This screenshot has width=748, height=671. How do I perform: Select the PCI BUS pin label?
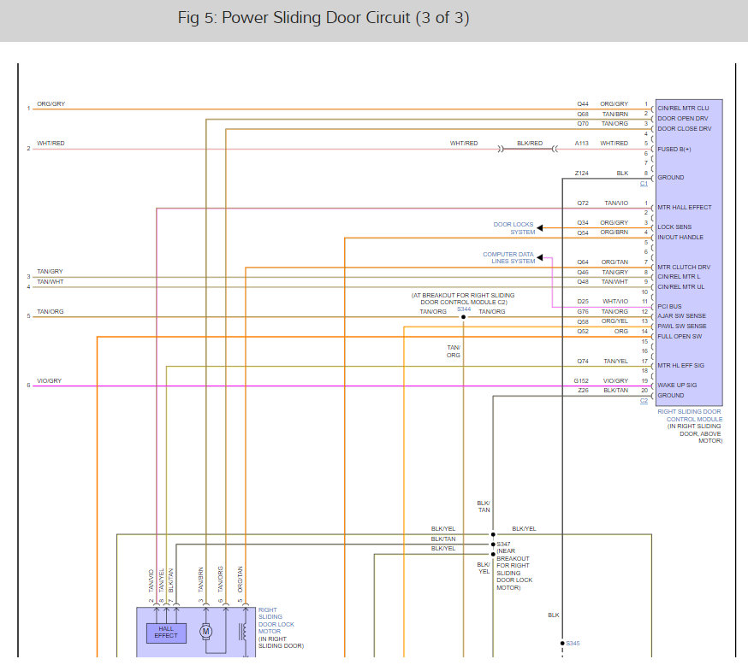[668, 305]
